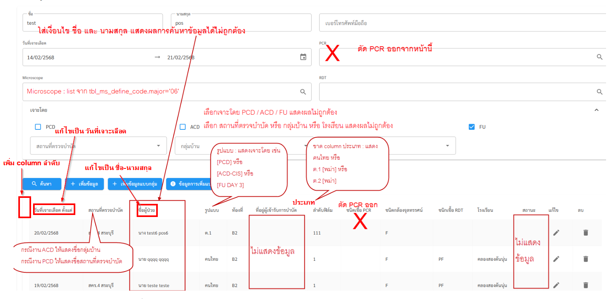Screen dimensions: 616x299
Task: Click the search icon in the PCR field
Action: click(599, 57)
